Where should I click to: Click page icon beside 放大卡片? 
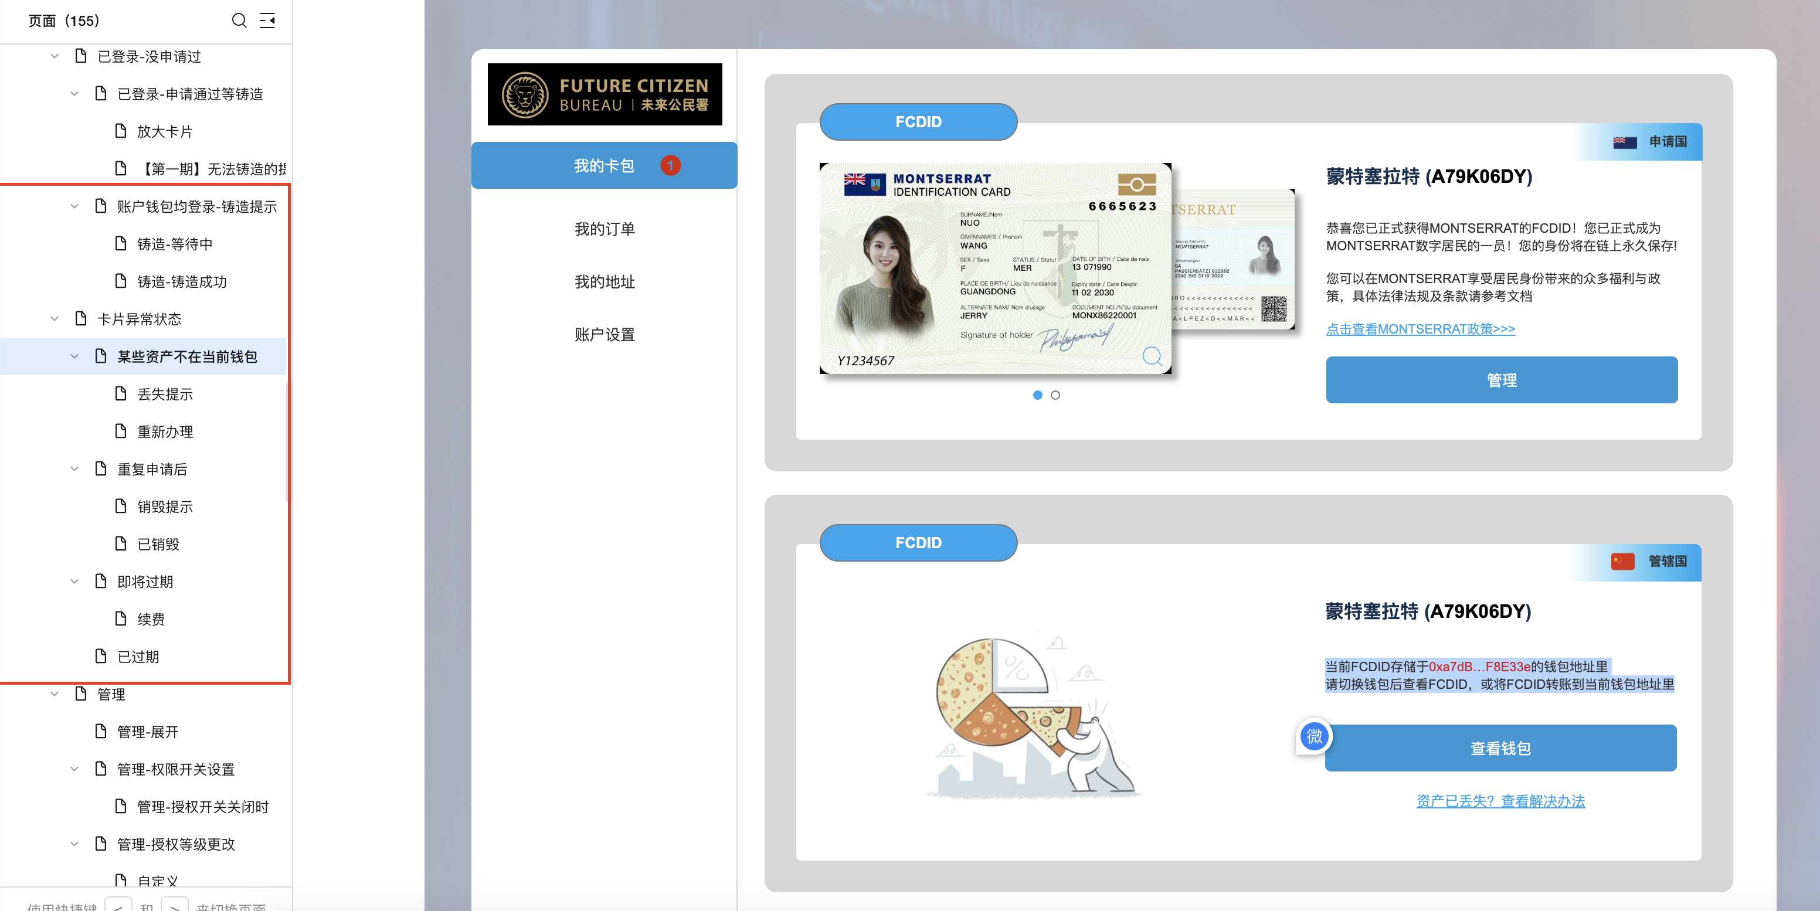[121, 131]
